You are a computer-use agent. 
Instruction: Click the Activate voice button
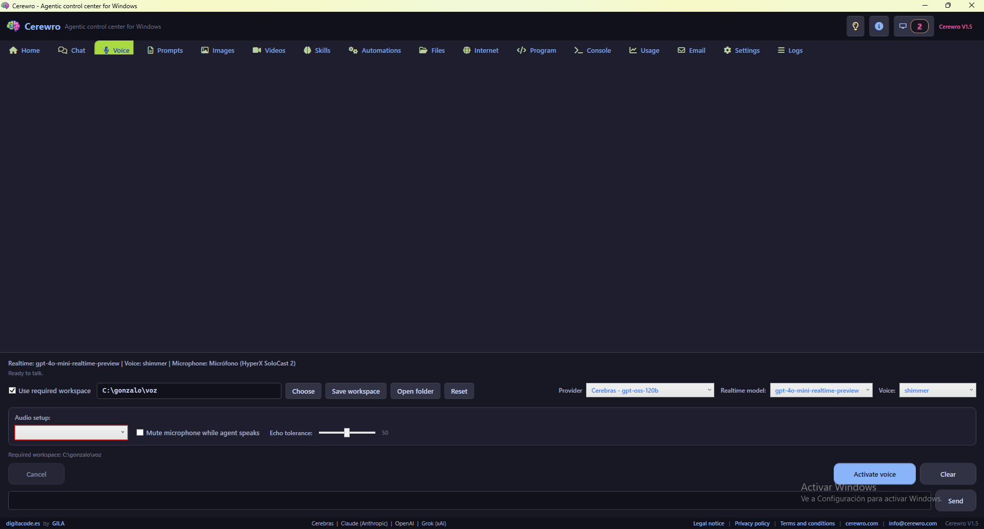coord(874,474)
